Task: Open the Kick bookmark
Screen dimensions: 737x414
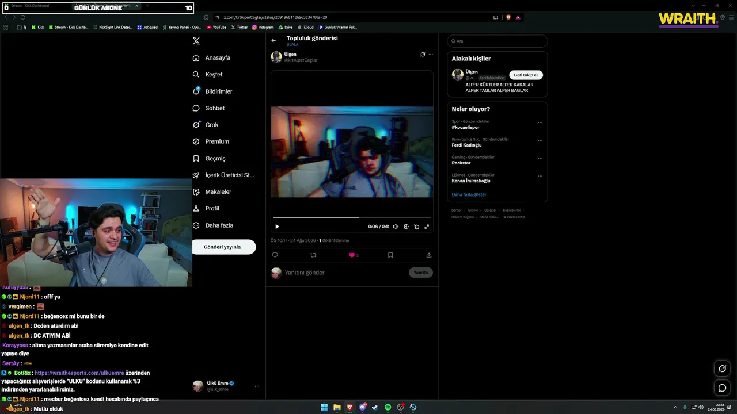Action: (37, 27)
